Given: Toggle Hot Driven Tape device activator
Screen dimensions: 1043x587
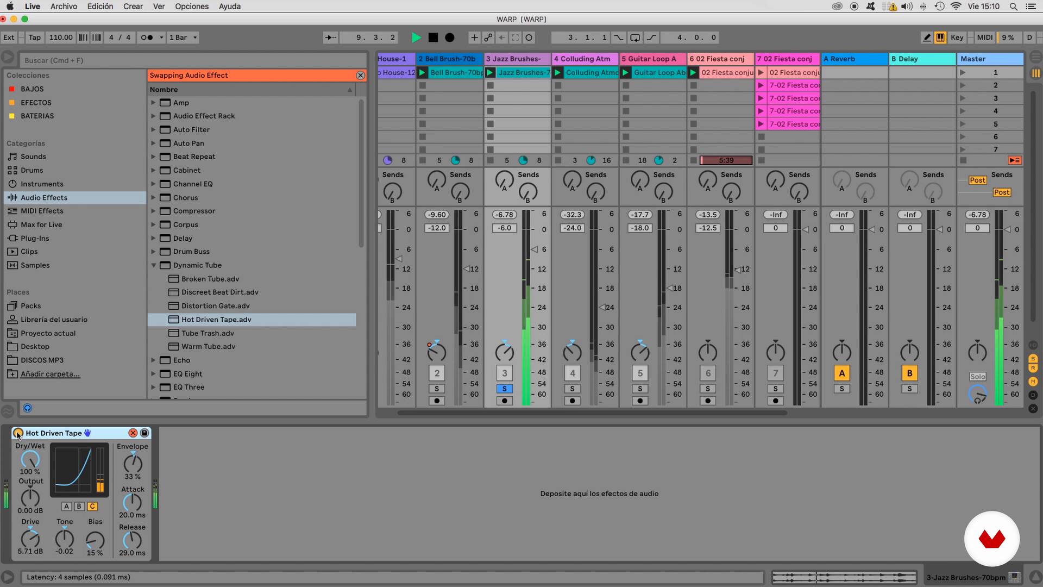Looking at the screenshot, I should pyautogui.click(x=18, y=433).
